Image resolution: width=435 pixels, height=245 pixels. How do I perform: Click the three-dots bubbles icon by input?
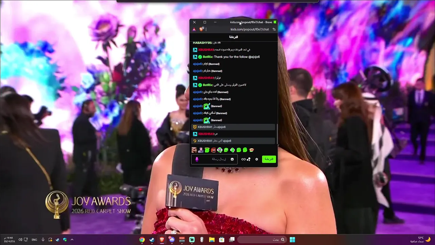[x=248, y=159]
